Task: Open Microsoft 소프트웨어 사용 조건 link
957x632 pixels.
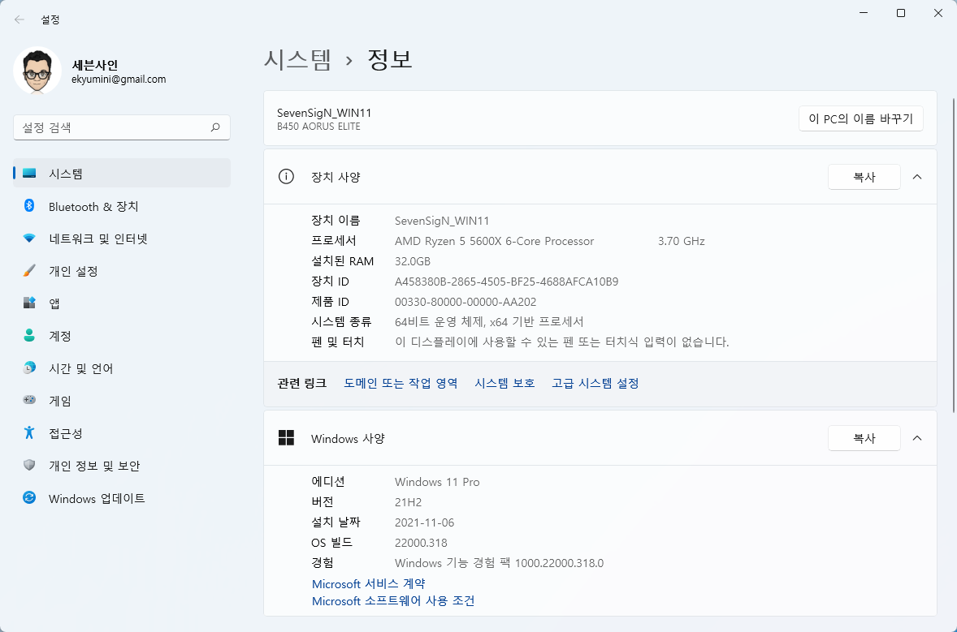Action: pyautogui.click(x=393, y=601)
